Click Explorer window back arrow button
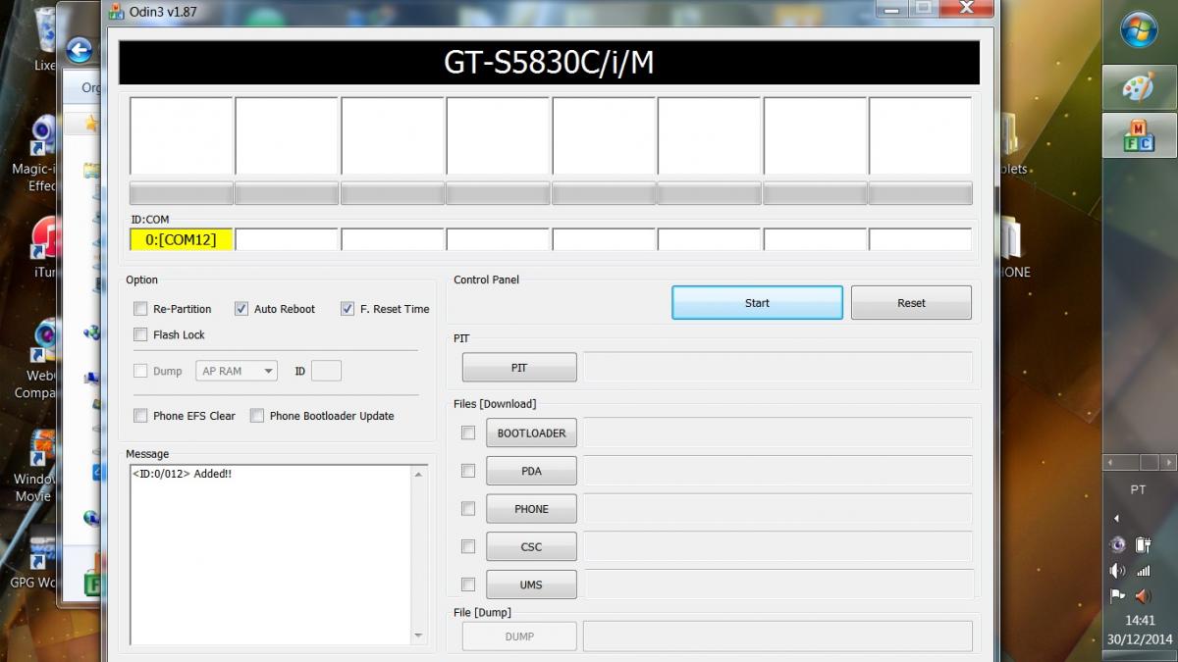The width and height of the screenshot is (1178, 662). [80, 50]
